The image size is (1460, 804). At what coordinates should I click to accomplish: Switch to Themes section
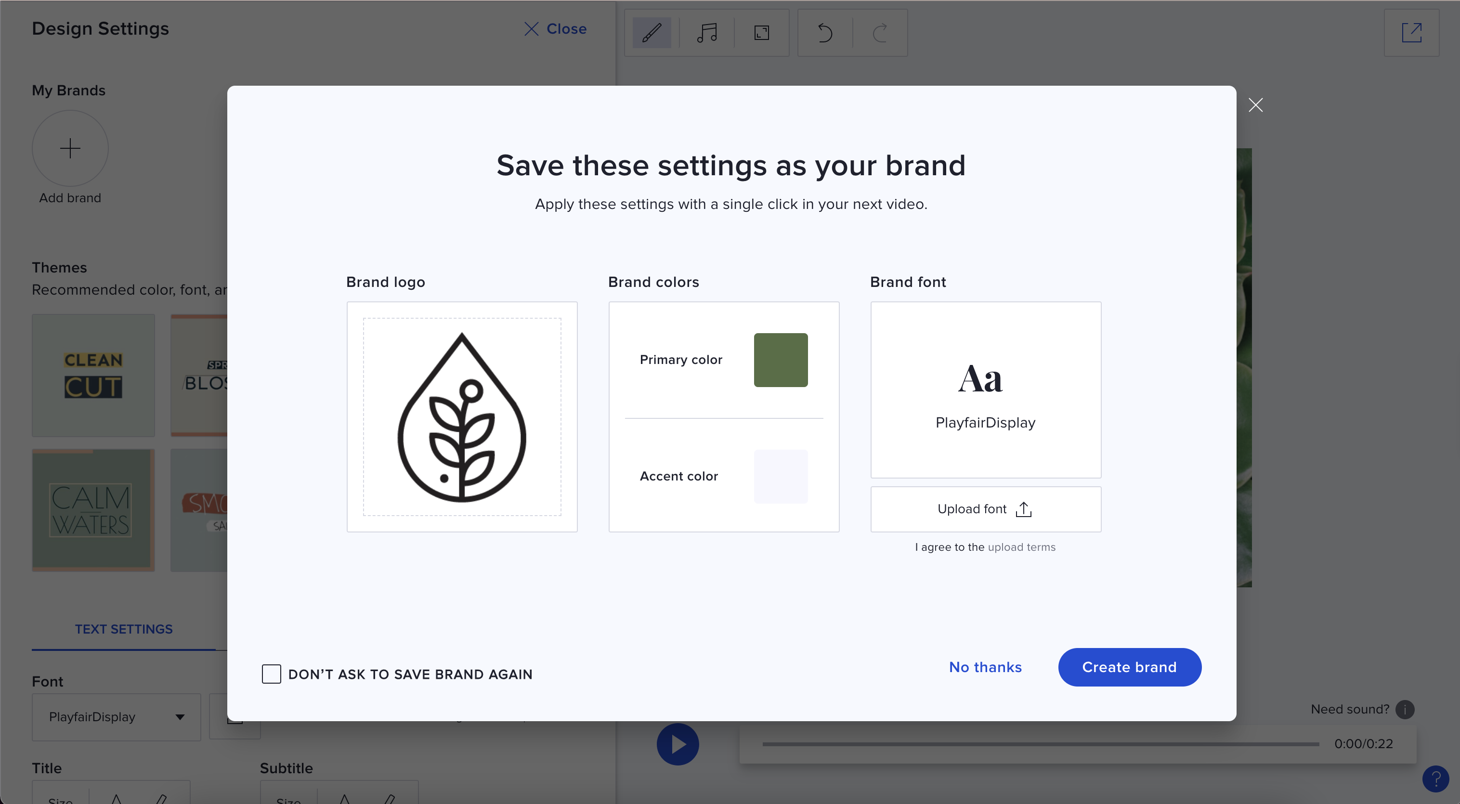58,266
